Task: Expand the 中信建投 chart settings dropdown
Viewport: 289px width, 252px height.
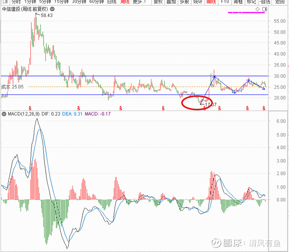Action: (52, 9)
